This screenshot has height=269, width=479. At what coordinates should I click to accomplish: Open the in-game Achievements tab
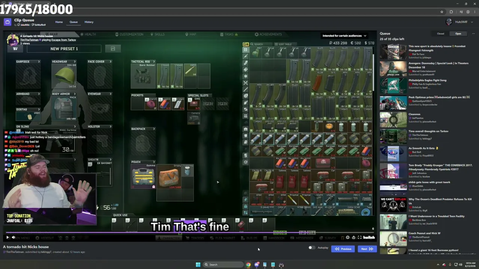268,34
